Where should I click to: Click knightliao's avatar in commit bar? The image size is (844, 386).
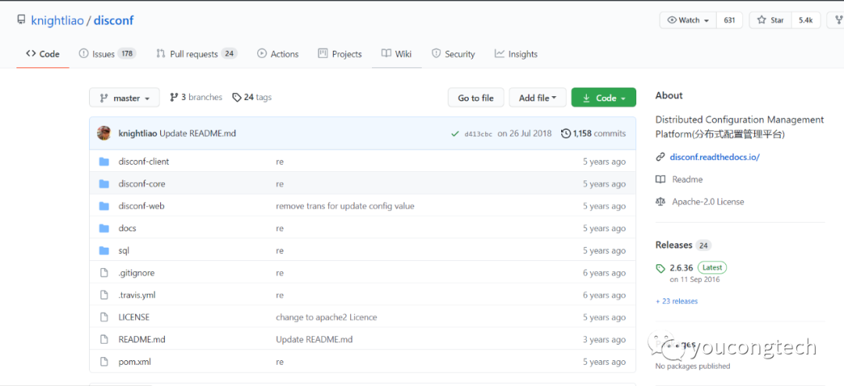click(x=104, y=133)
